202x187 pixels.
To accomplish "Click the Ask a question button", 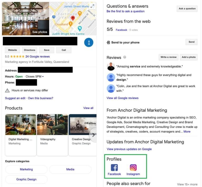I will 187,9.
